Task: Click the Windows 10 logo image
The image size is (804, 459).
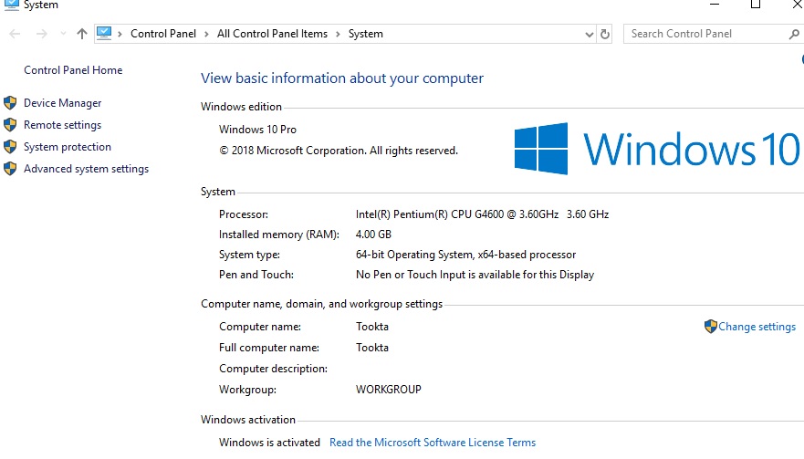Action: pyautogui.click(x=657, y=149)
